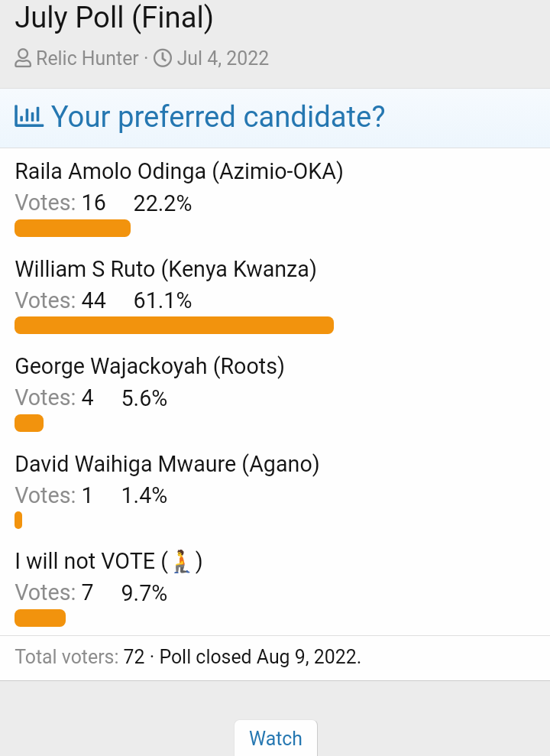The height and width of the screenshot is (756, 550).
Task: Click the 'July Poll (Final)' thread title
Action: pyautogui.click(x=114, y=18)
